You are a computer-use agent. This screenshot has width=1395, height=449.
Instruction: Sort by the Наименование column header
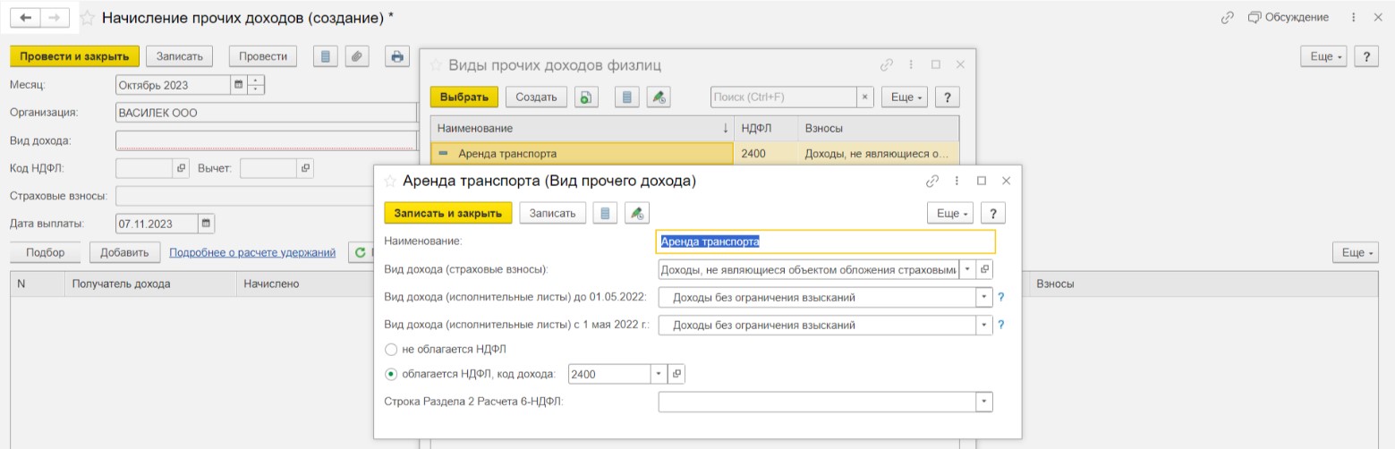pyautogui.click(x=582, y=129)
